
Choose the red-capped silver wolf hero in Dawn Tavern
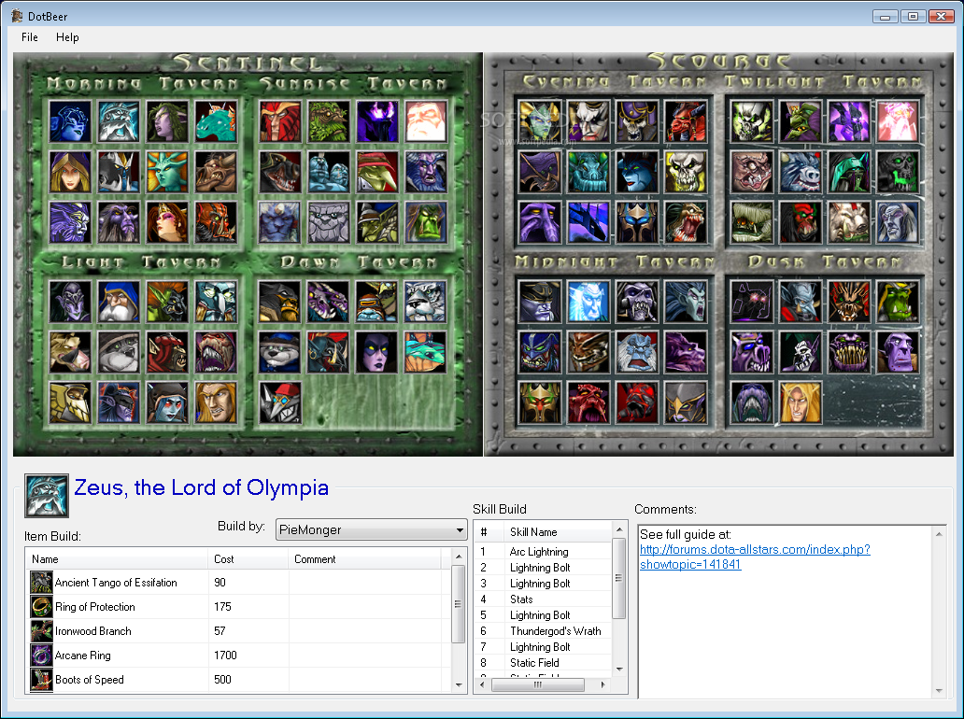click(279, 402)
